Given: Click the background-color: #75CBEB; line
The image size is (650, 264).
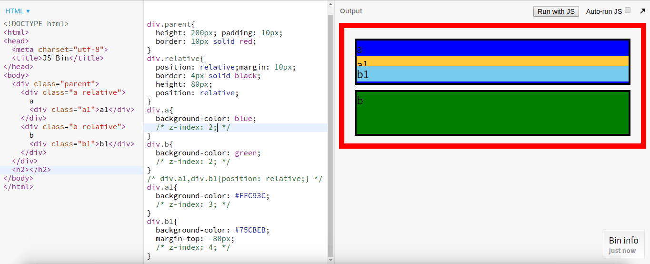Looking at the screenshot, I should click(213, 230).
